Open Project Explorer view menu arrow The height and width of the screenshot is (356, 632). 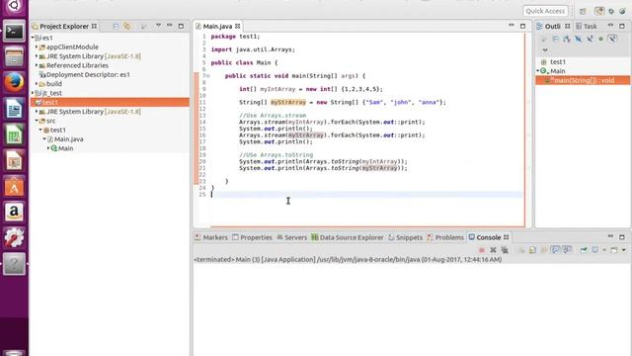pyautogui.click(x=158, y=26)
